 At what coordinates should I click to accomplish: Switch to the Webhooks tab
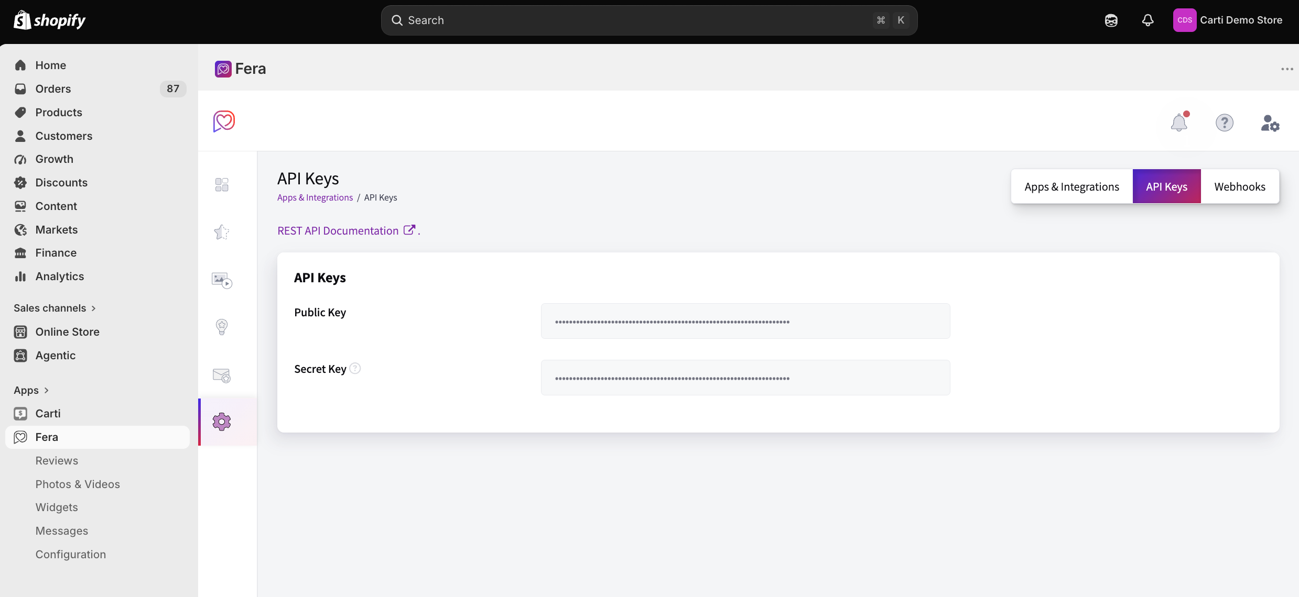click(x=1240, y=186)
